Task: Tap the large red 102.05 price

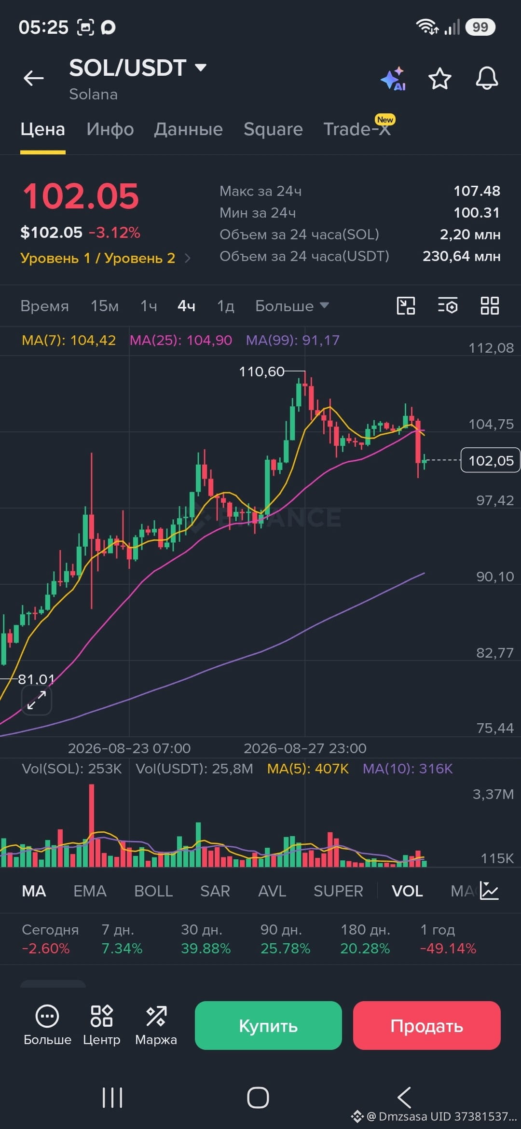Action: tap(81, 196)
